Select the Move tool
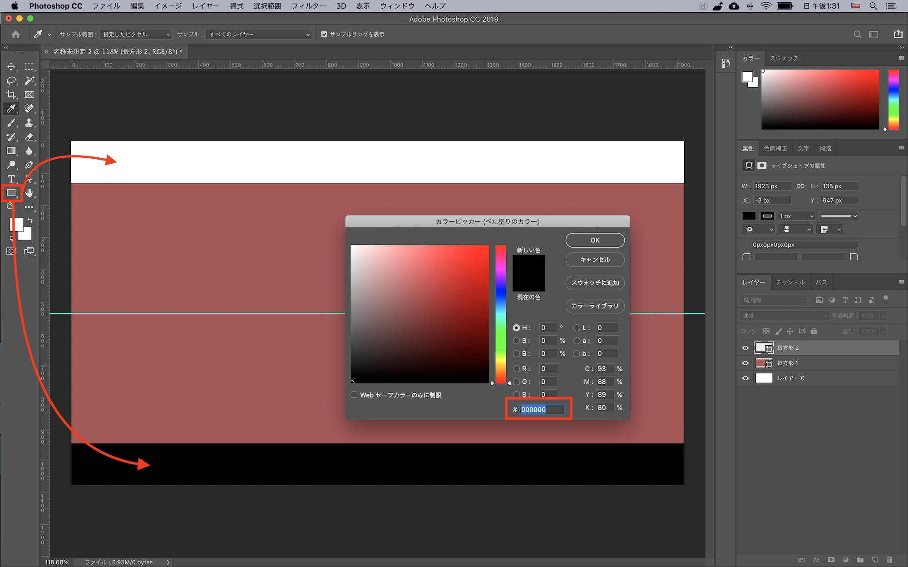908x567 pixels. [x=11, y=67]
